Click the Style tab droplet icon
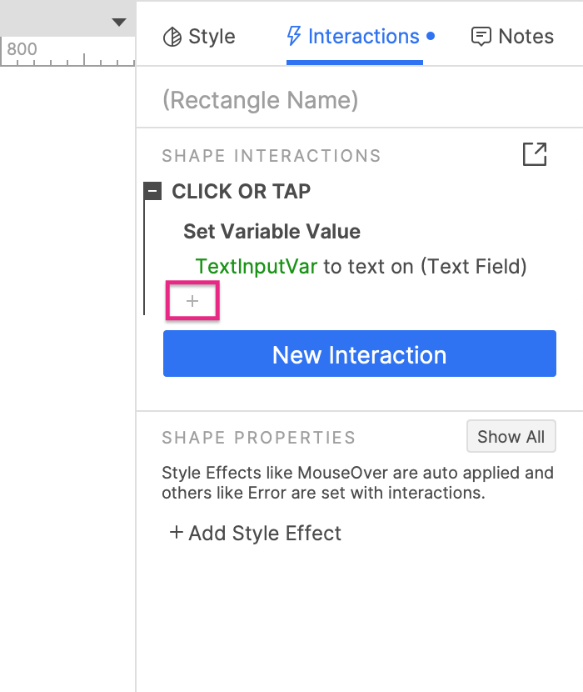The image size is (583, 692). point(172,37)
